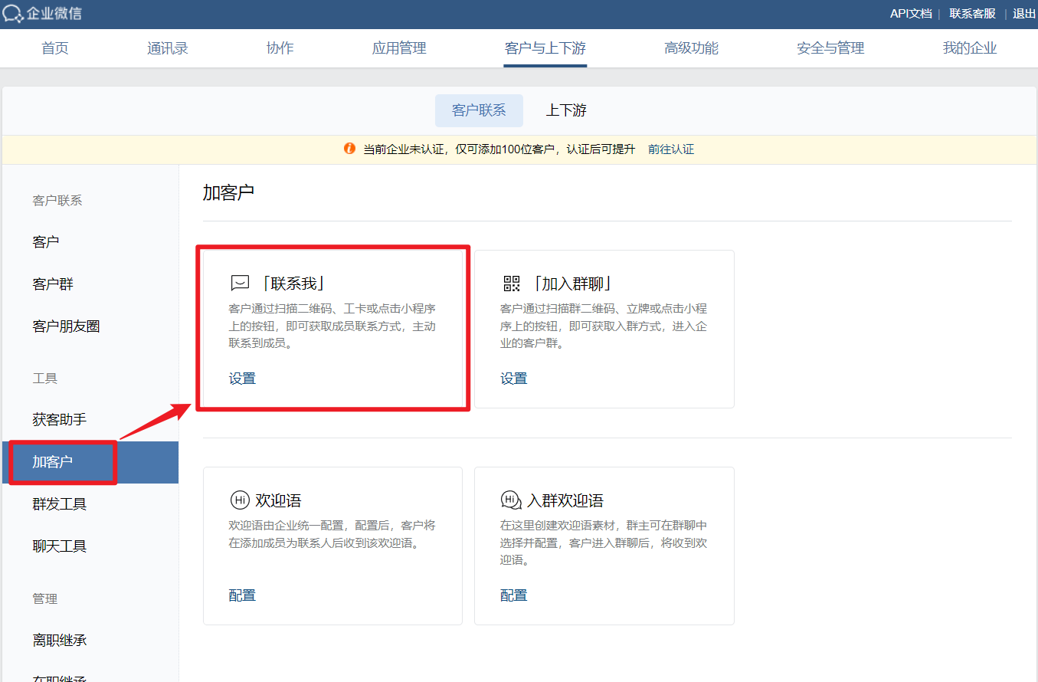Click the 联系我 card description text
Screen dimensions: 1038x682
click(x=332, y=326)
